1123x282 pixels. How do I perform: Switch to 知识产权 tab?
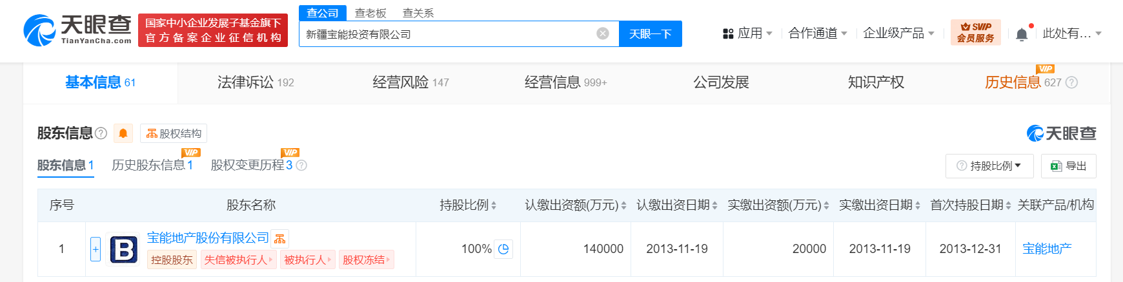(876, 82)
